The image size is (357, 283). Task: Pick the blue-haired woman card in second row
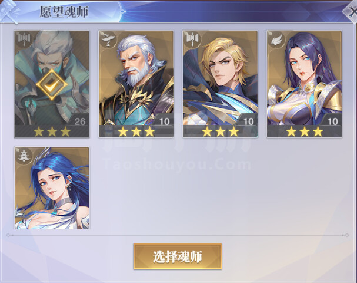pos(52,188)
